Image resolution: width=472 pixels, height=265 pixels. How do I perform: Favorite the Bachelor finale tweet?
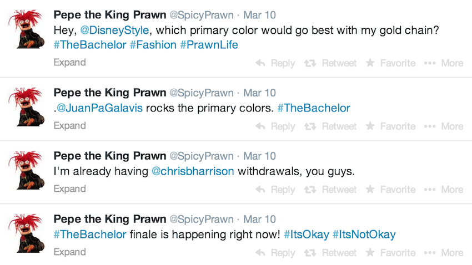point(390,253)
